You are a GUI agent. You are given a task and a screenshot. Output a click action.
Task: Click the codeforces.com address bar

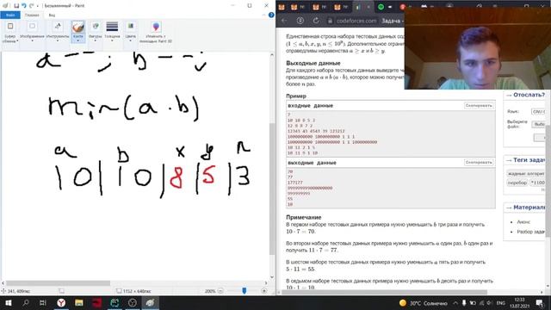click(356, 21)
